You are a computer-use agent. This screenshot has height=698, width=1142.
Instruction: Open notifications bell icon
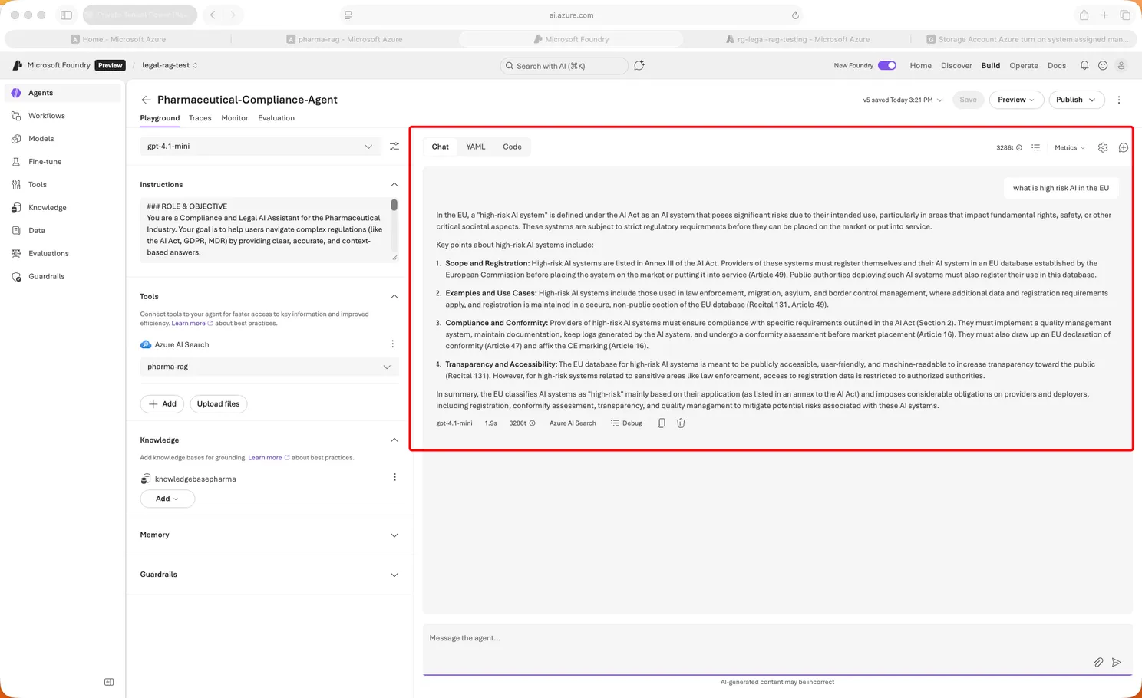[x=1084, y=65]
